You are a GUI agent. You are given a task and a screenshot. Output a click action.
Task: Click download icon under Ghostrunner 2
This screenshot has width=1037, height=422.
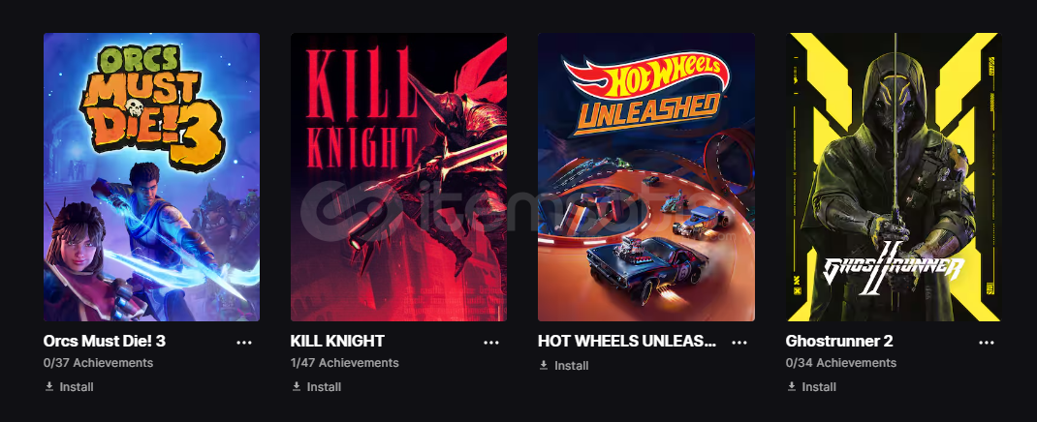(x=791, y=386)
